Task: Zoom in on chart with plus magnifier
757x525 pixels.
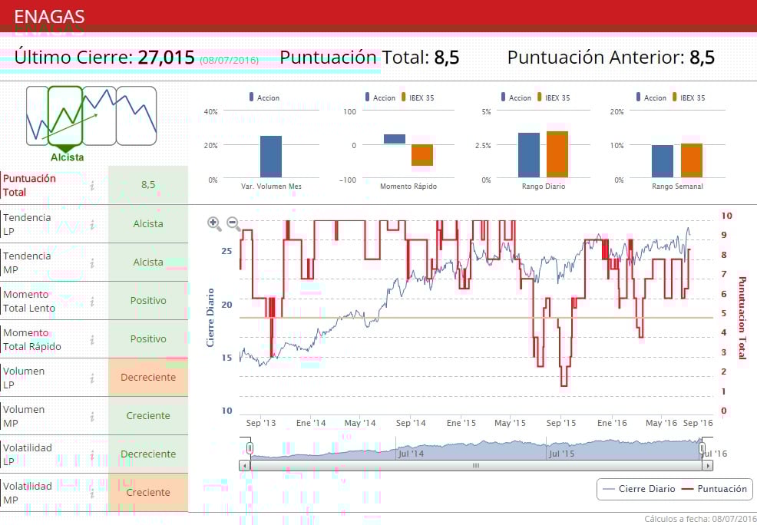Action: [214, 223]
